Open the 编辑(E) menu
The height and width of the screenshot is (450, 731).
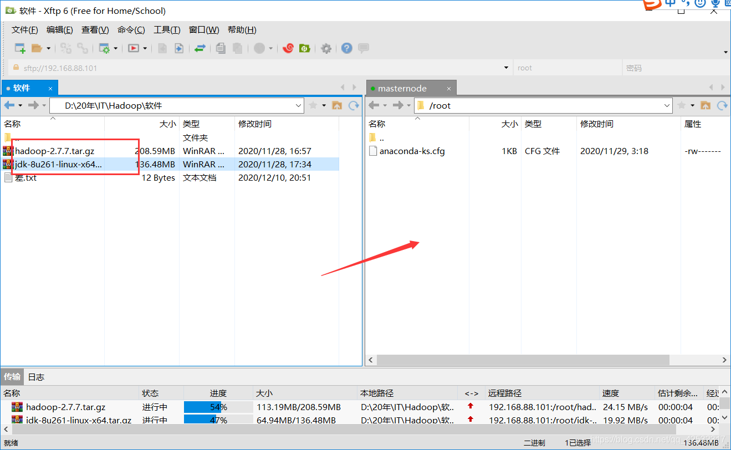60,30
